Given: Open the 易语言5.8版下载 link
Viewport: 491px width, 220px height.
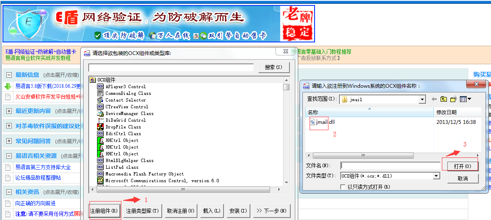Looking at the screenshot, I should coord(48,86).
